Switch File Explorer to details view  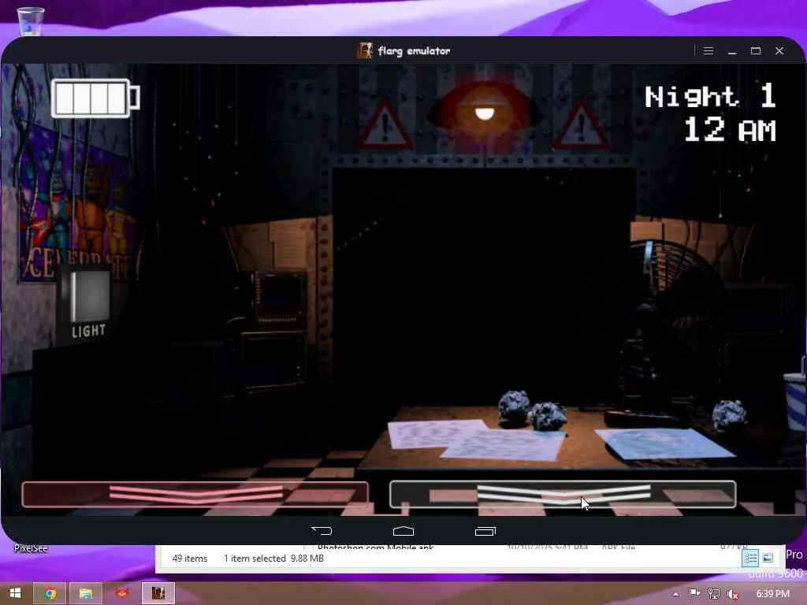[x=750, y=558]
